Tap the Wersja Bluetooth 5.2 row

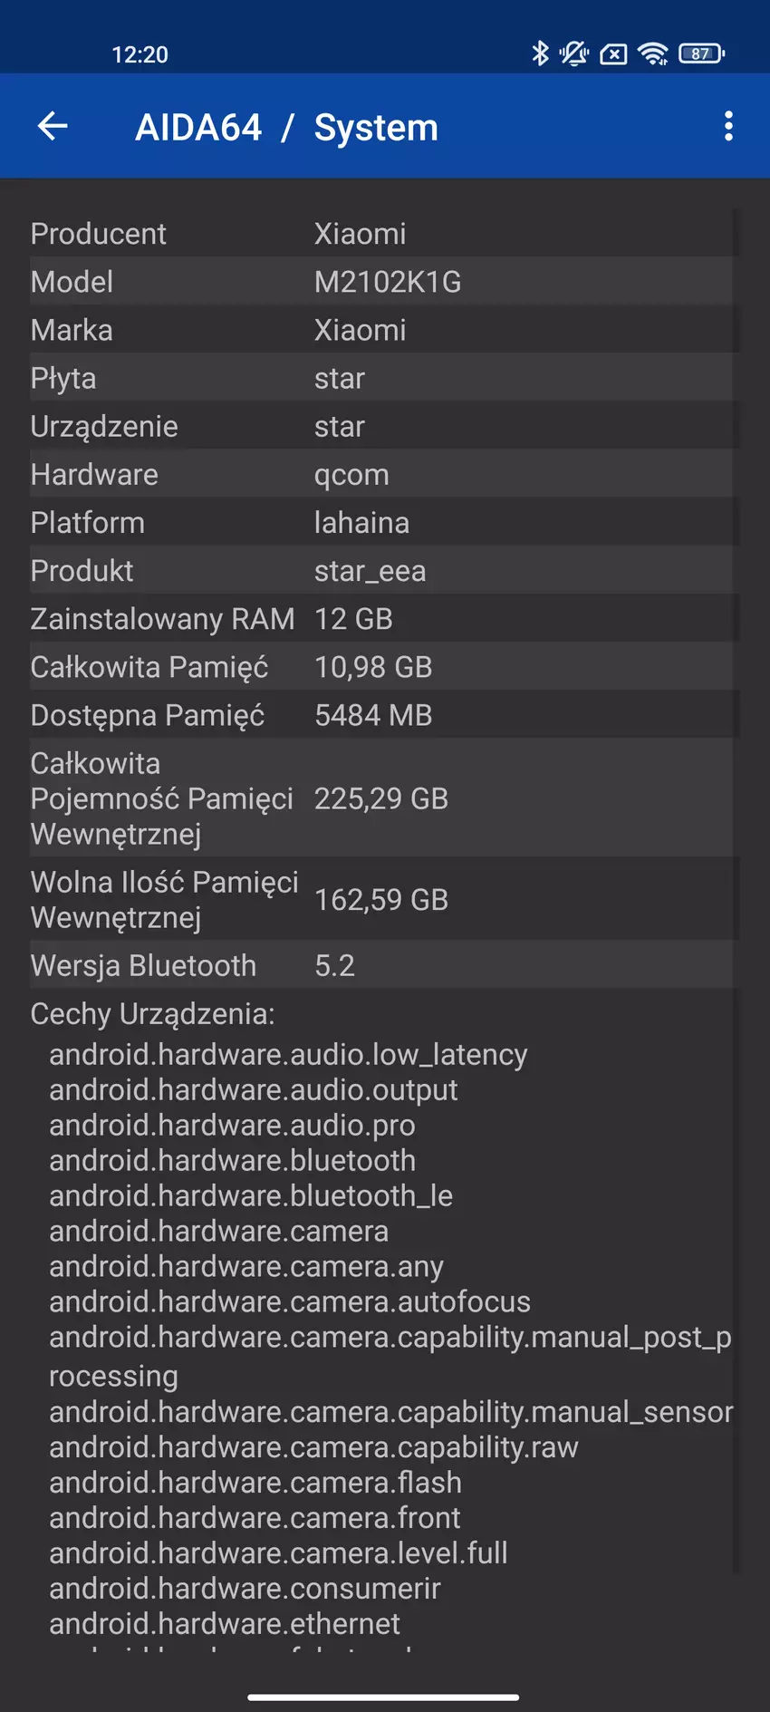(380, 965)
